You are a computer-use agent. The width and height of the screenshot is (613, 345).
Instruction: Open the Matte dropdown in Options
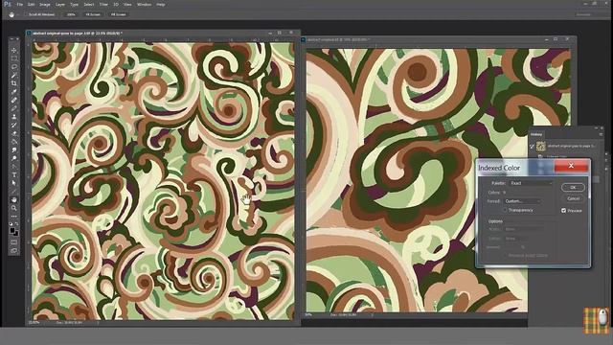[x=523, y=229]
